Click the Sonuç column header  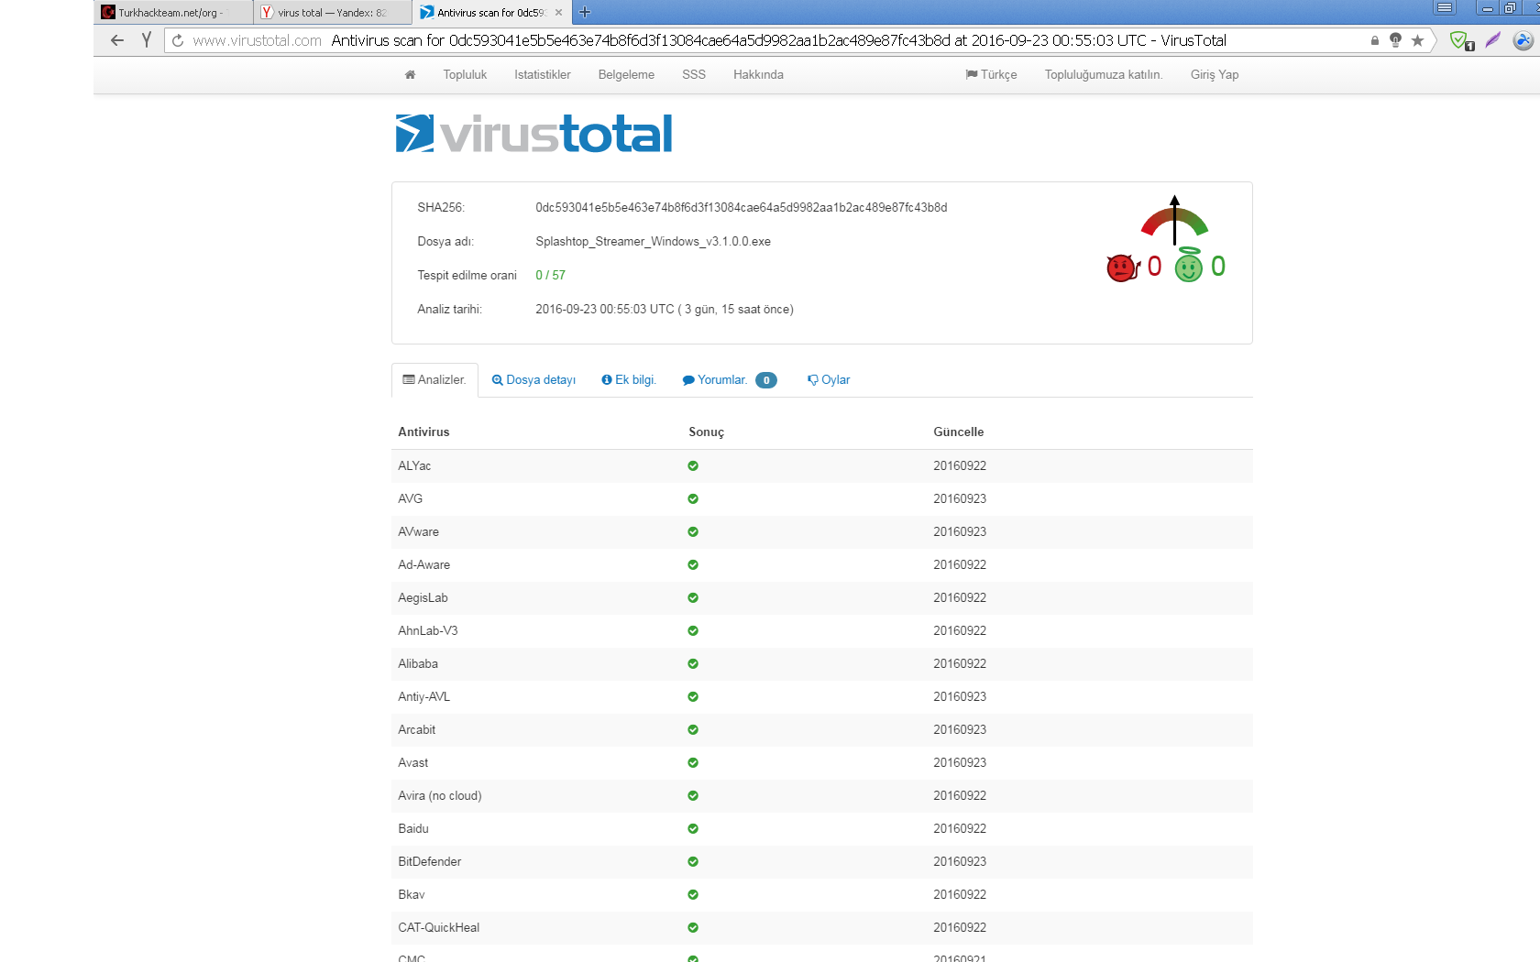click(706, 432)
